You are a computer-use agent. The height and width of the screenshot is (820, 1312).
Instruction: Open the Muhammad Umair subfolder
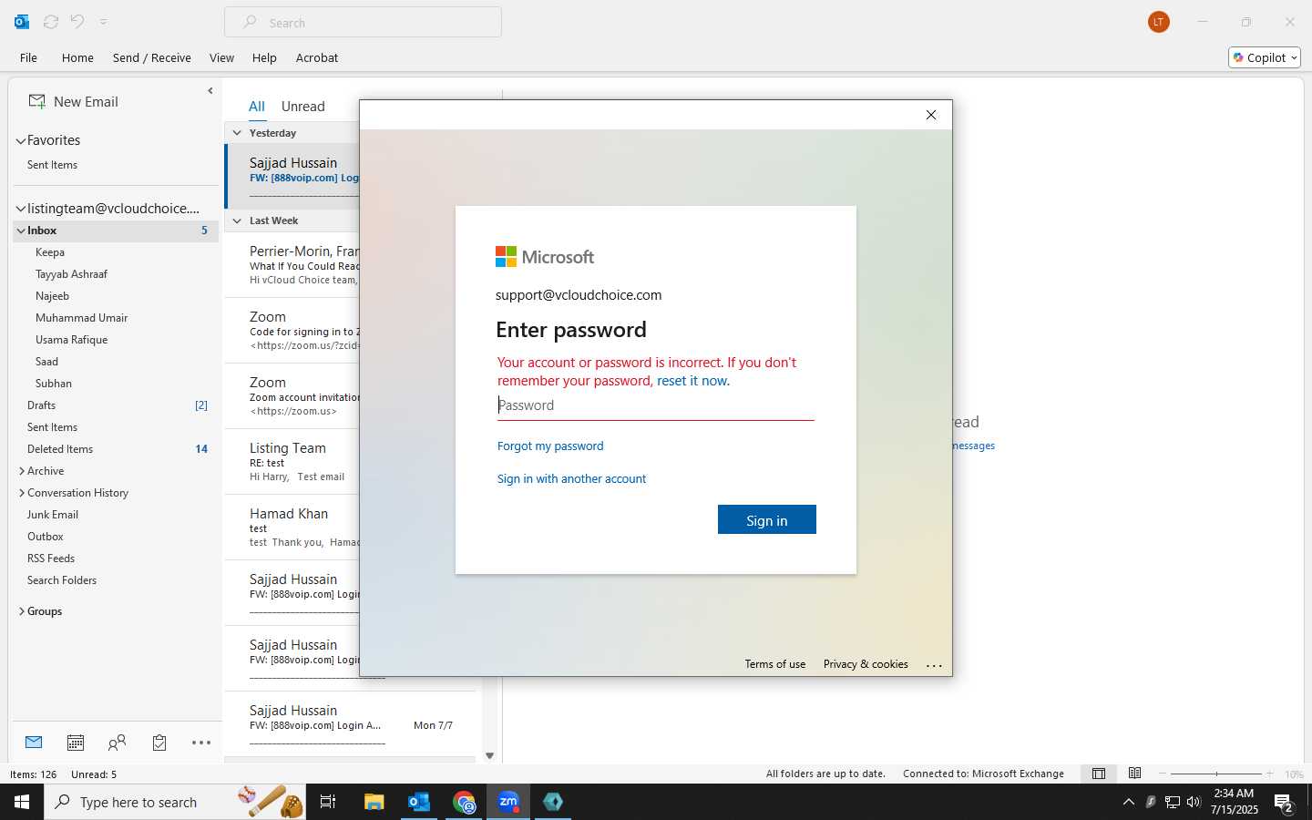tap(81, 318)
